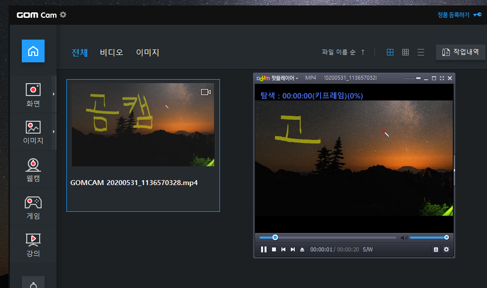Open the PotPlayer playlist panel icon
The height and width of the screenshot is (288, 487).
click(436, 249)
